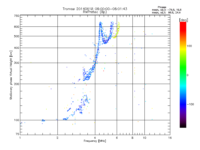Click the y-axis tick label '750'

point(16,16)
